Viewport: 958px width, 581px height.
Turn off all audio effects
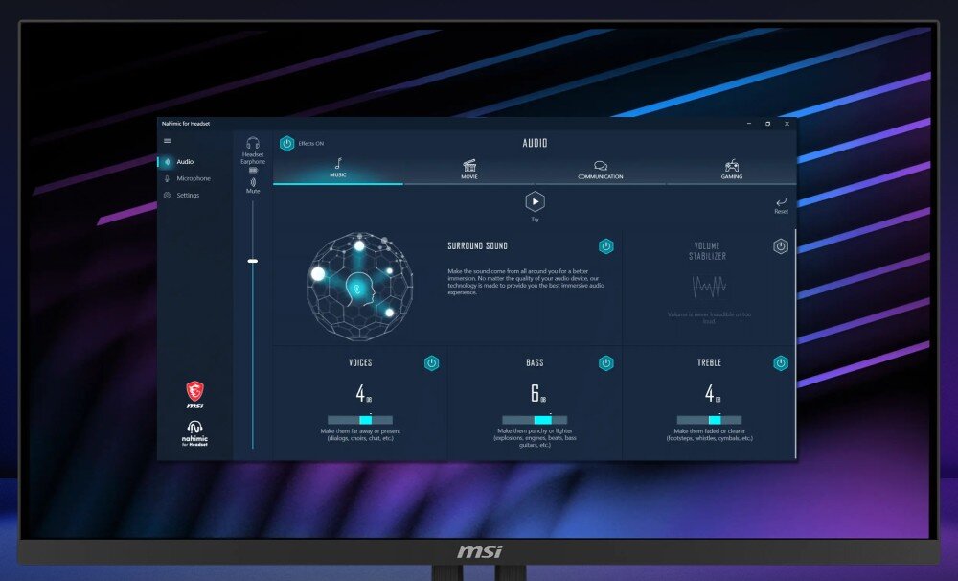click(286, 143)
